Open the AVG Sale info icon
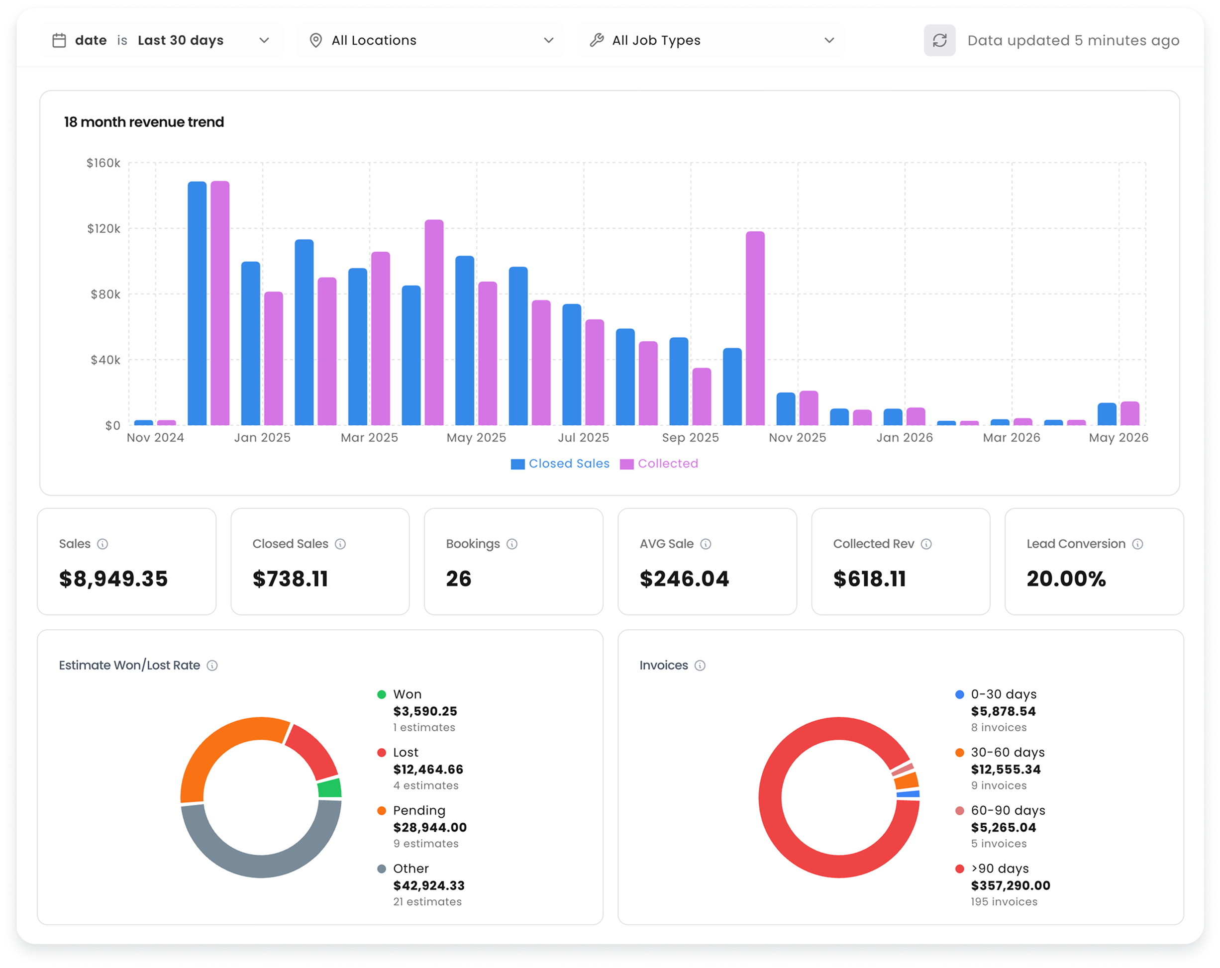Image resolution: width=1220 pixels, height=968 pixels. coord(706,544)
